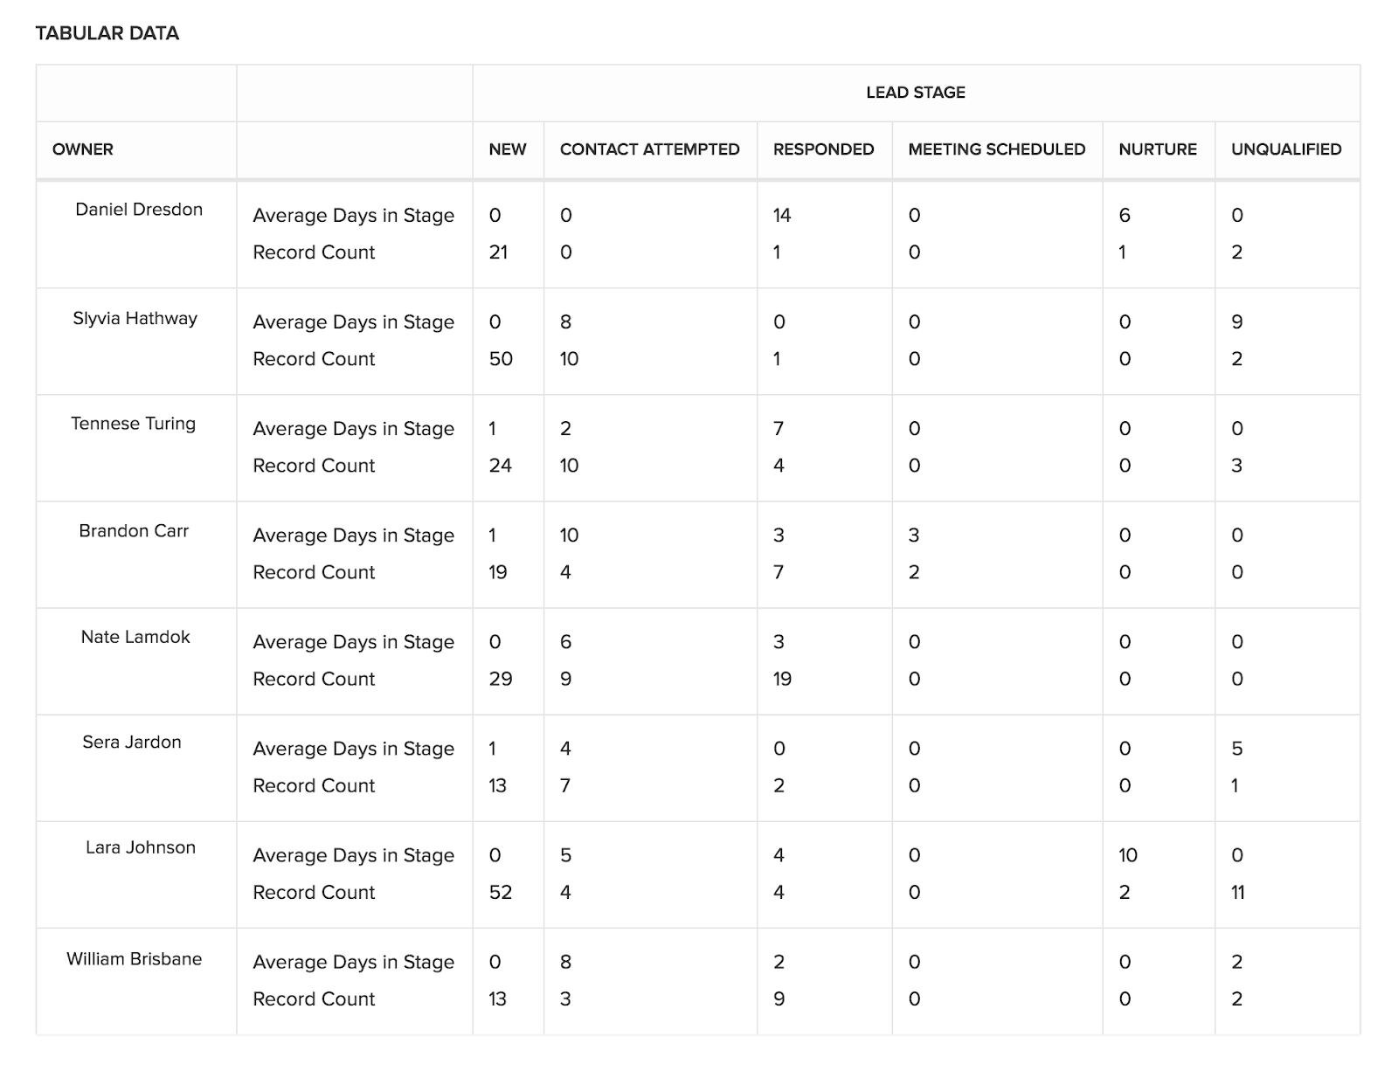
Task: Select the CONTACT ATTEMPTED column header
Action: (x=650, y=149)
